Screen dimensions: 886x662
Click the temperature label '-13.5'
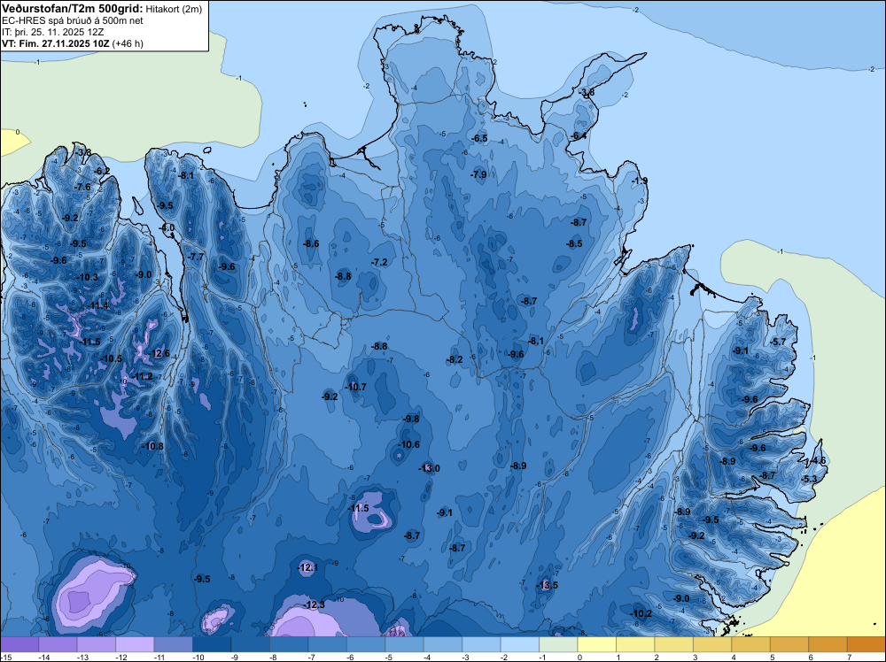(x=547, y=585)
